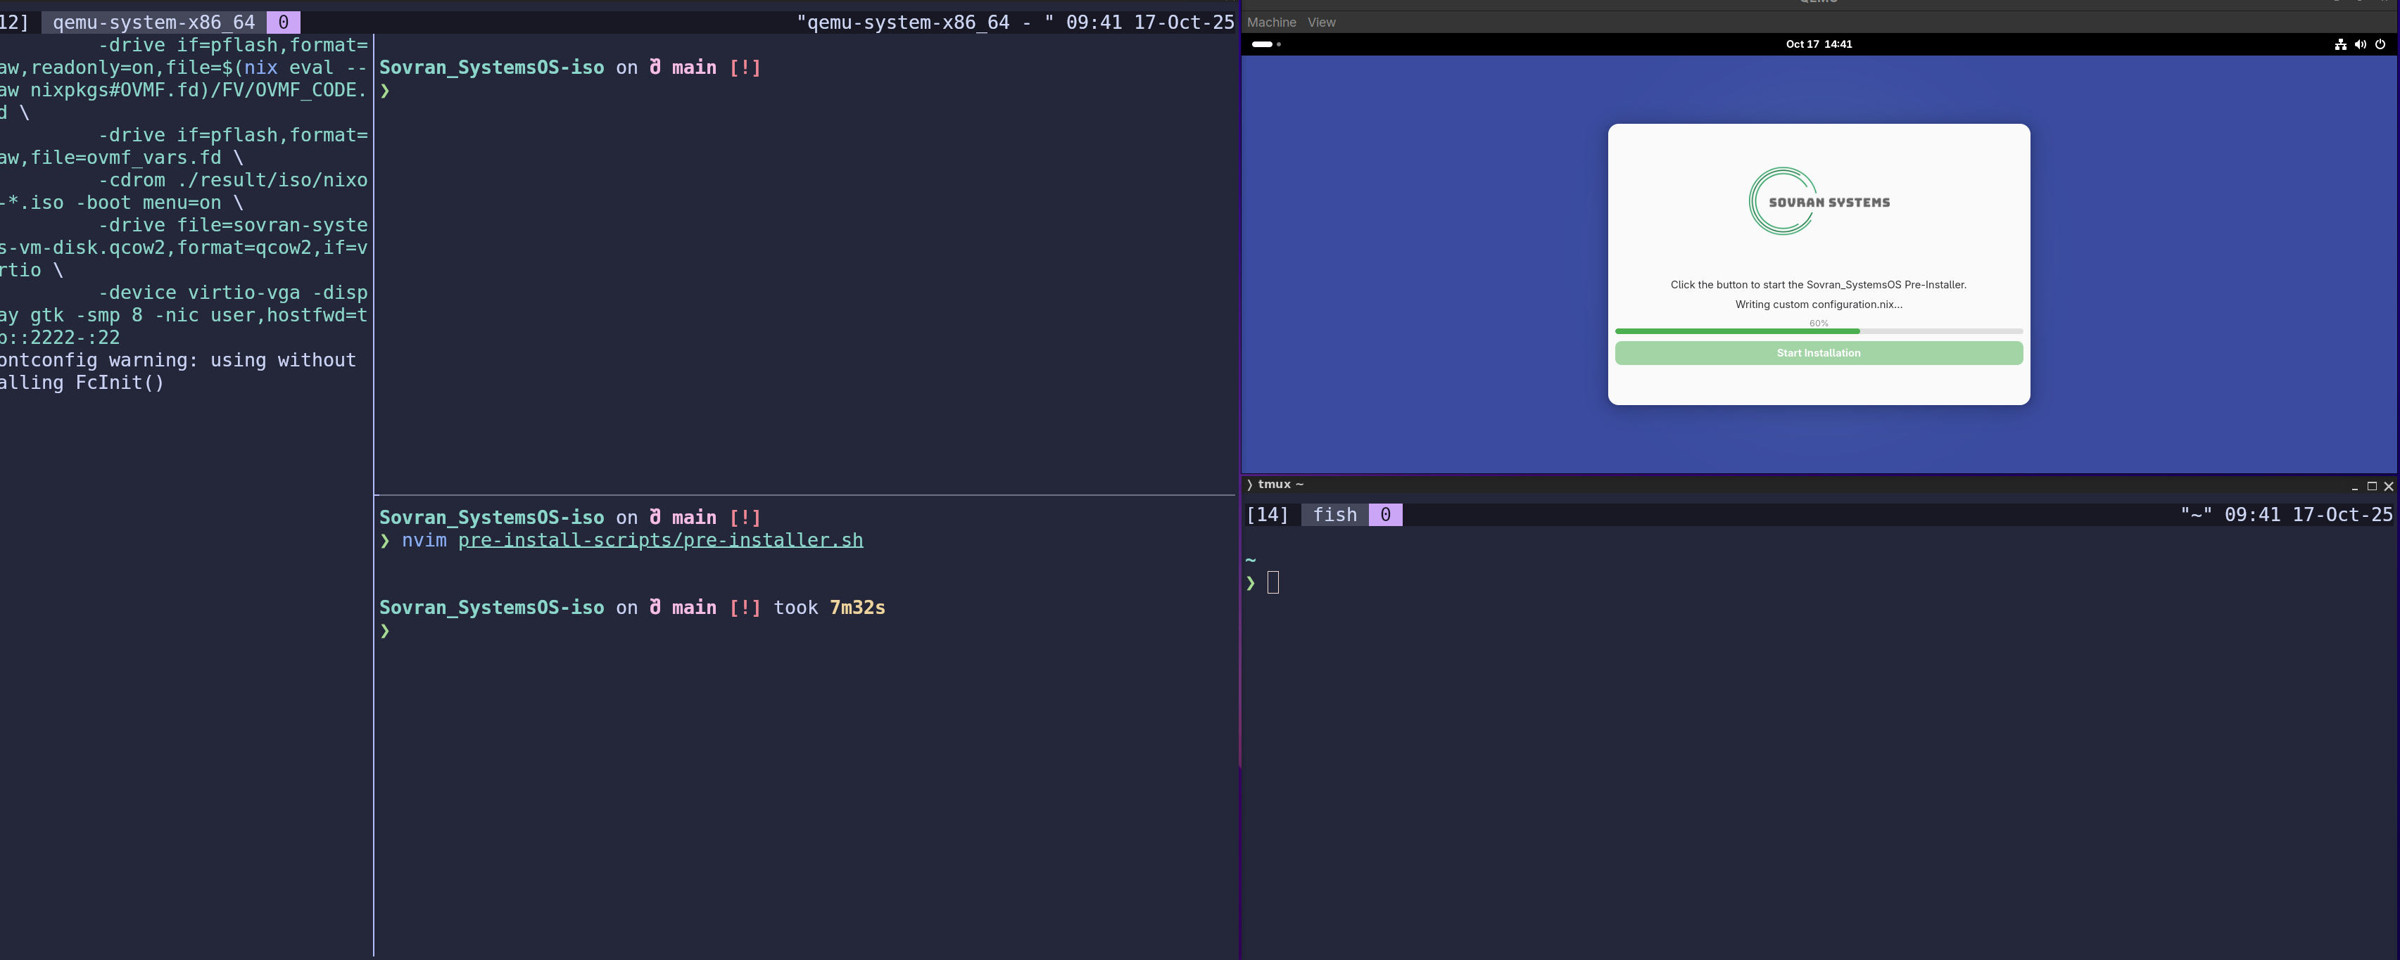Close the tmux terminal window
The height and width of the screenshot is (960, 2400).
2388,486
